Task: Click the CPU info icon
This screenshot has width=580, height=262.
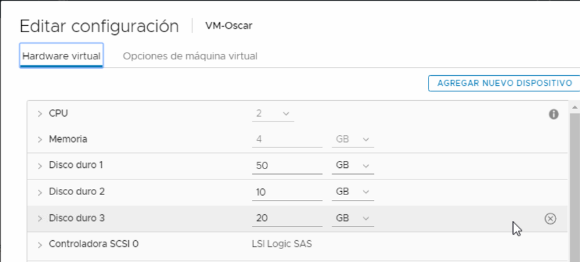Action: (553, 115)
